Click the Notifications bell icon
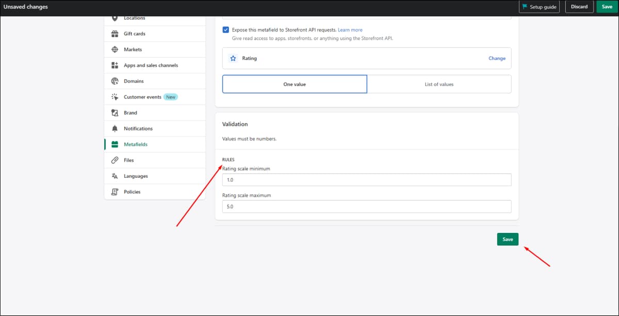Viewport: 619px width, 316px height. (x=115, y=129)
